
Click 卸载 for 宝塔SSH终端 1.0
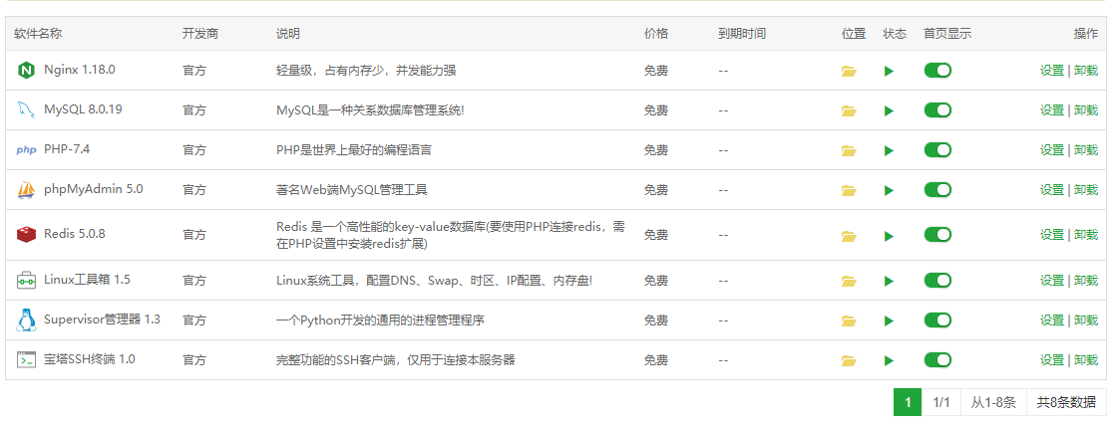point(1086,360)
